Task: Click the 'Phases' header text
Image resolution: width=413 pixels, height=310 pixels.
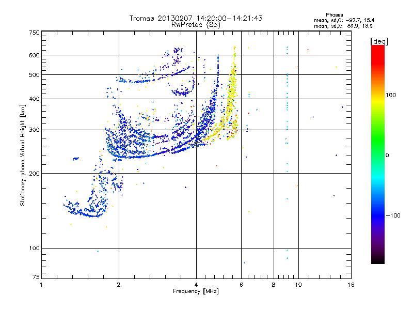Action: point(334,15)
